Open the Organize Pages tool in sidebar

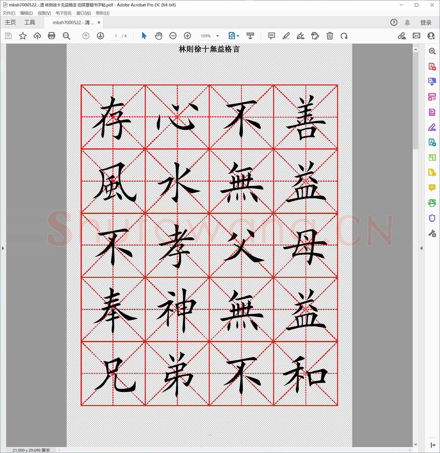click(x=432, y=97)
